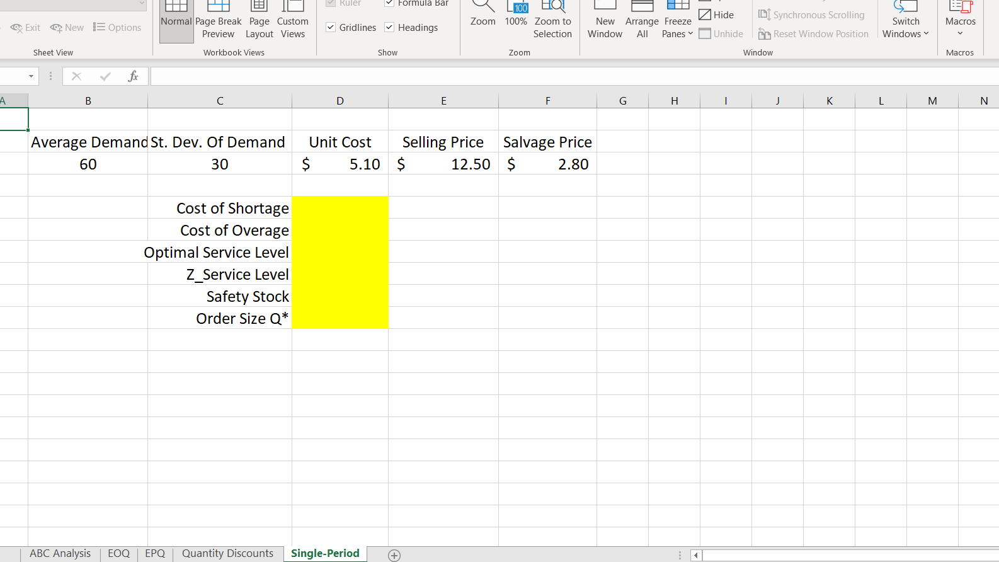Viewport: 999px width, 562px height.
Task: Hide the current window
Action: (717, 14)
